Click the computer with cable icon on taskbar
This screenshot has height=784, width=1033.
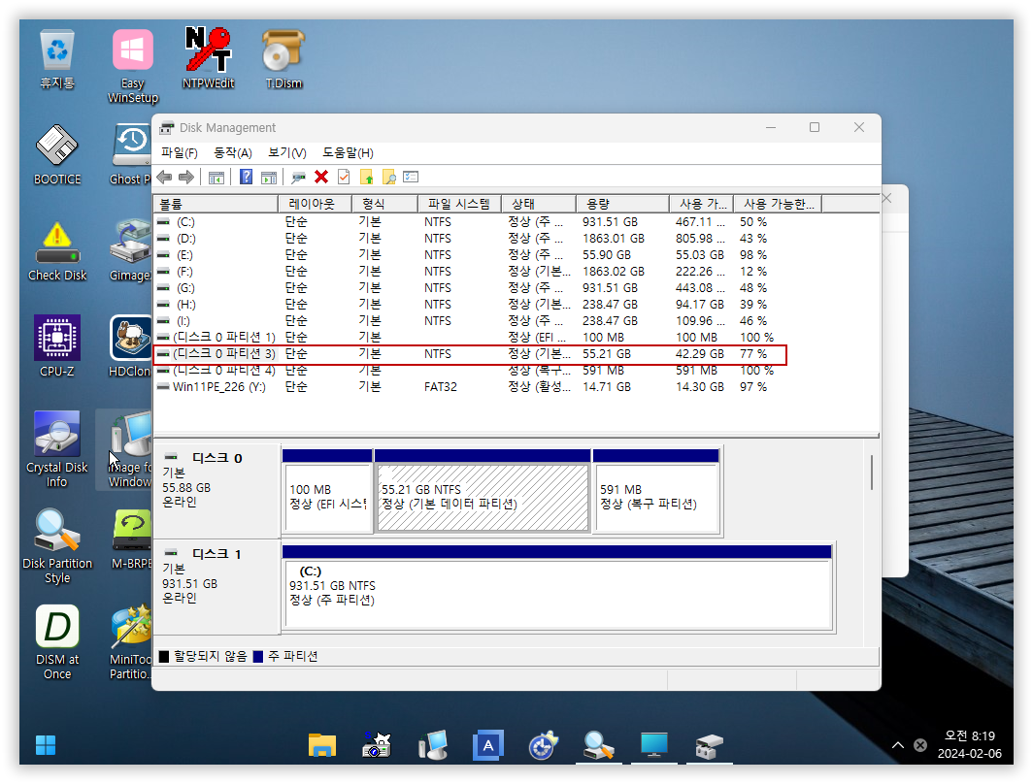point(433,746)
